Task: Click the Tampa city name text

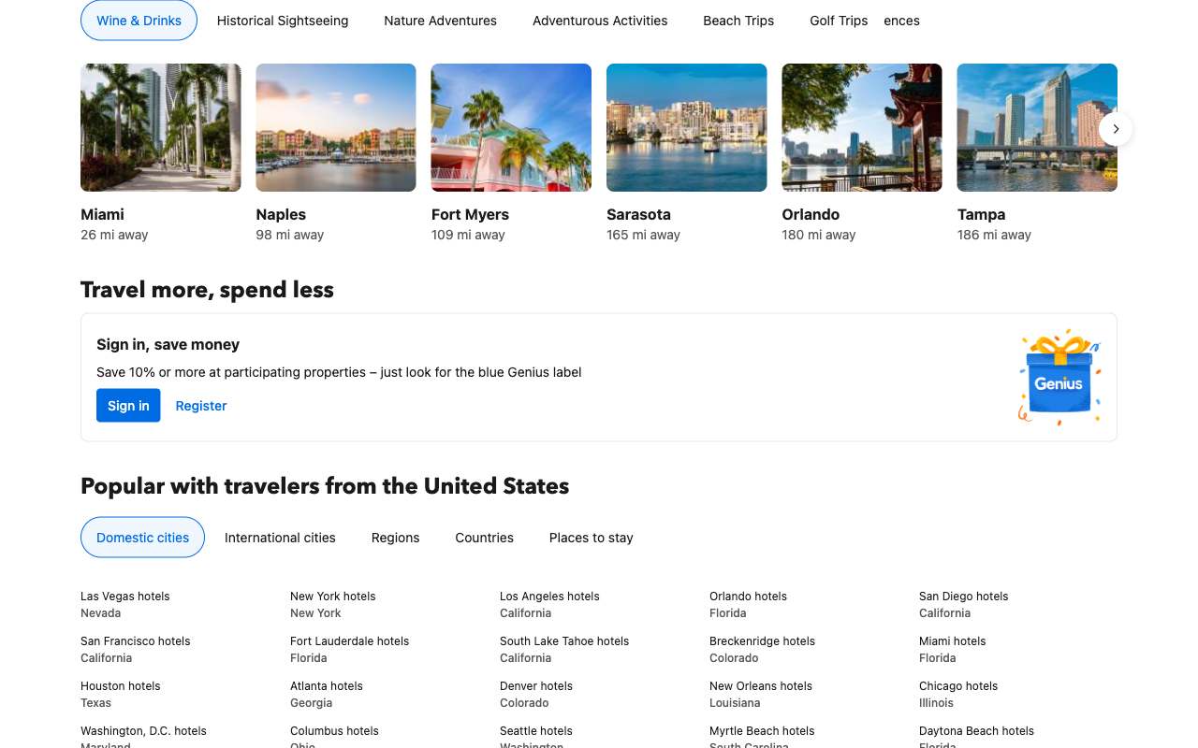Action: point(981,214)
